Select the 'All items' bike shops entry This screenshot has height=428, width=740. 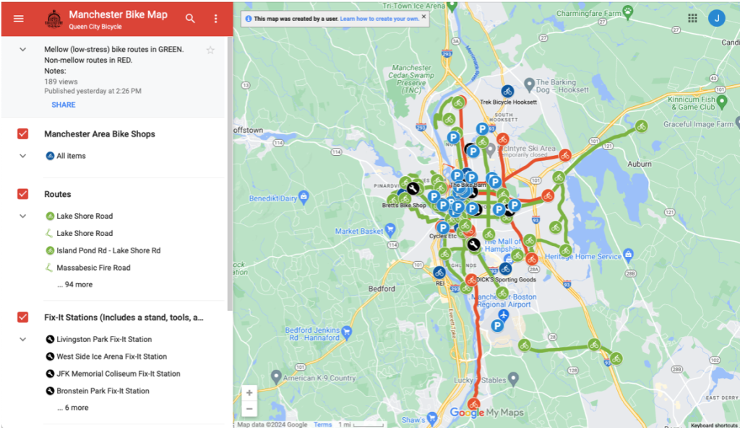pyautogui.click(x=66, y=156)
